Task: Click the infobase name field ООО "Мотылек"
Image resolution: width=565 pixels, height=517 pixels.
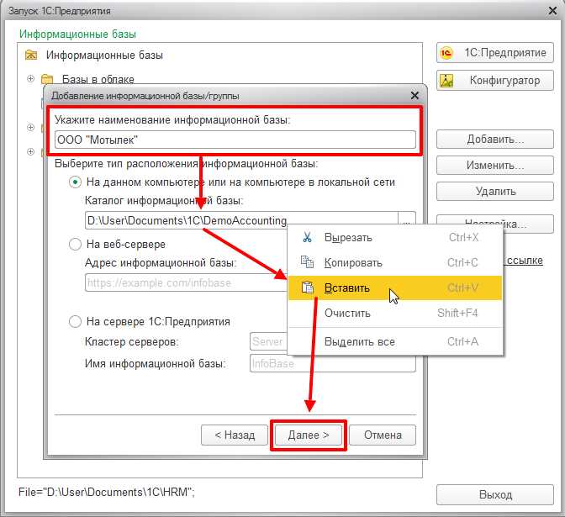Action: tap(235, 140)
